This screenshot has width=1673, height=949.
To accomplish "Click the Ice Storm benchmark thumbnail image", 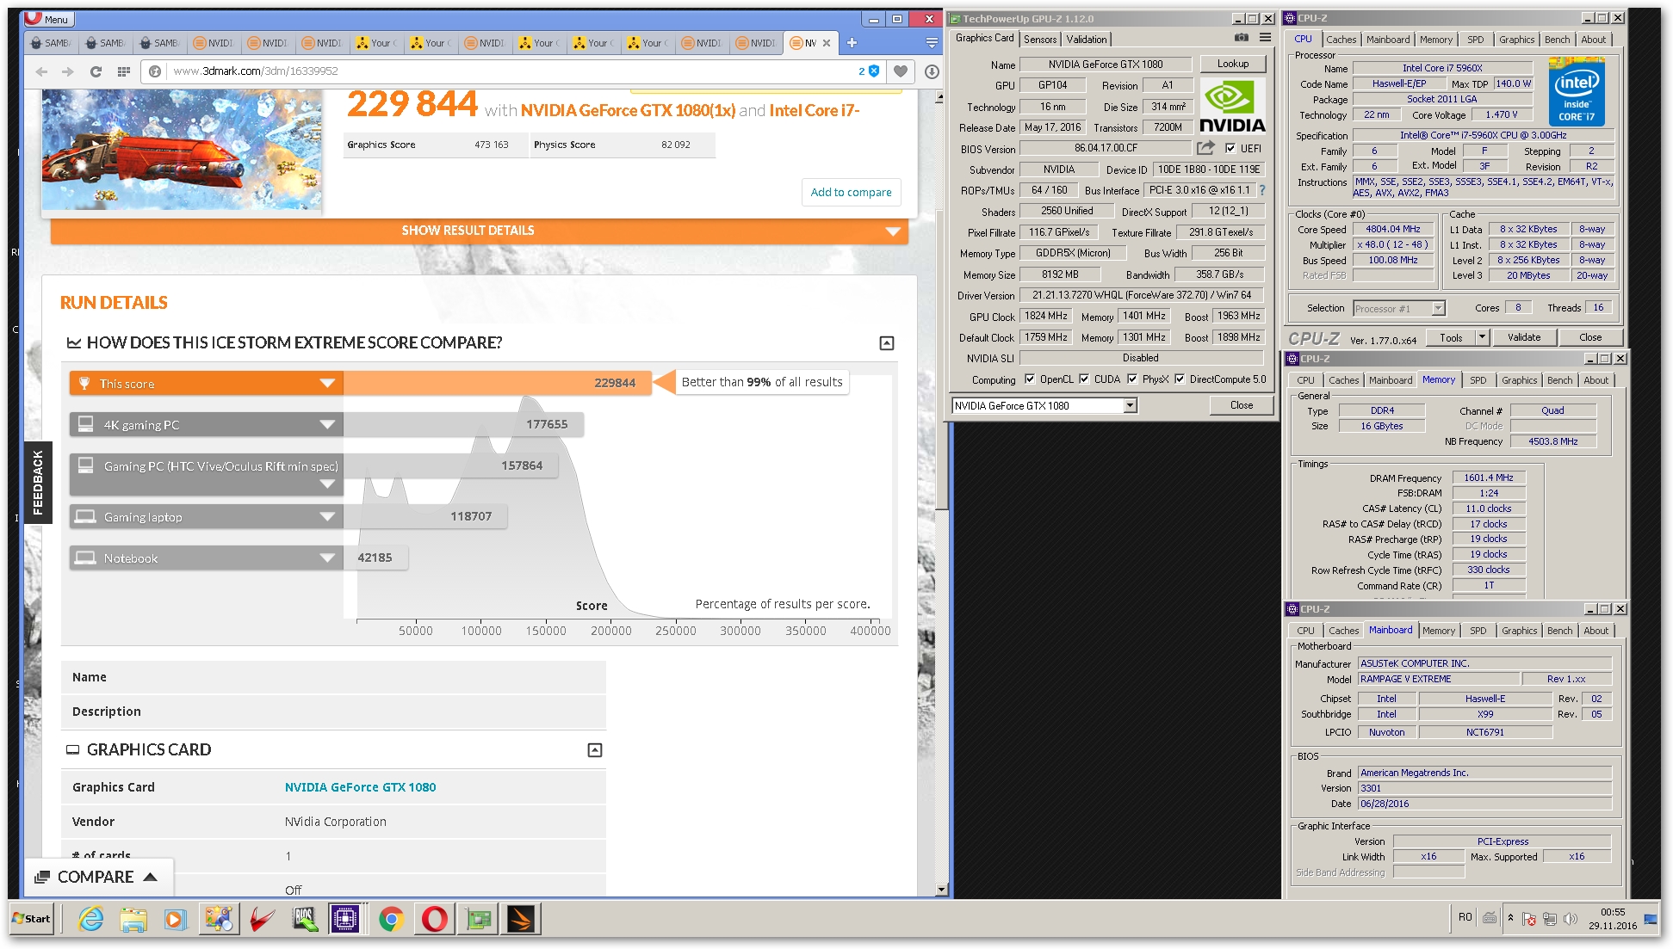I will (182, 150).
